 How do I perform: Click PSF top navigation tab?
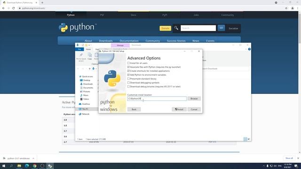coord(102,15)
